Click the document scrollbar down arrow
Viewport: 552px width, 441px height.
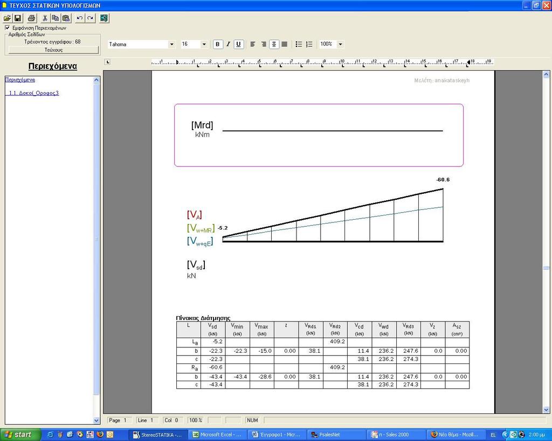click(x=546, y=410)
